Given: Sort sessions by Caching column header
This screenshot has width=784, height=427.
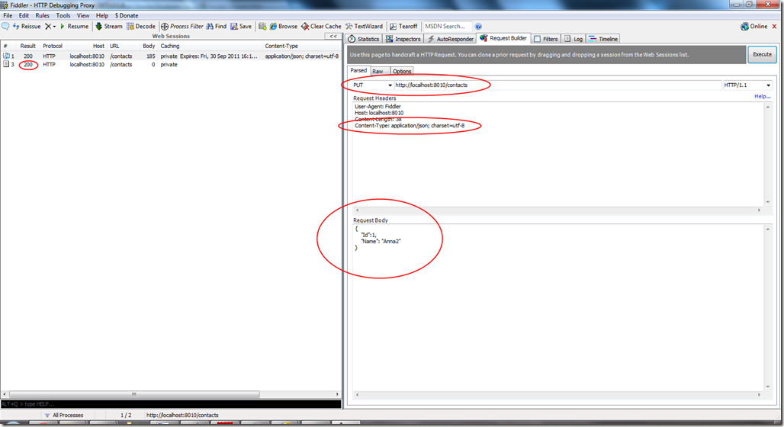Looking at the screenshot, I should point(210,46).
